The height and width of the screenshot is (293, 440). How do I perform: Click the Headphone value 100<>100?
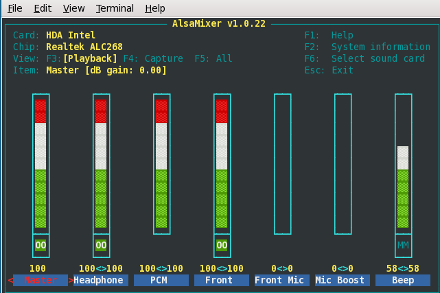coord(101,268)
